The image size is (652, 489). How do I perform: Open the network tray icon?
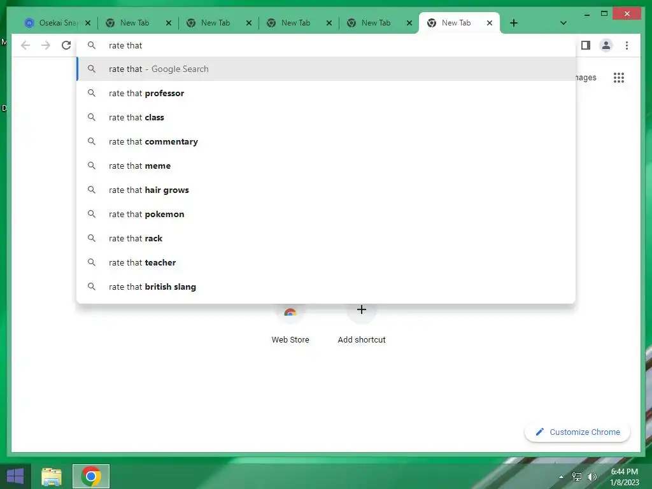(577, 477)
